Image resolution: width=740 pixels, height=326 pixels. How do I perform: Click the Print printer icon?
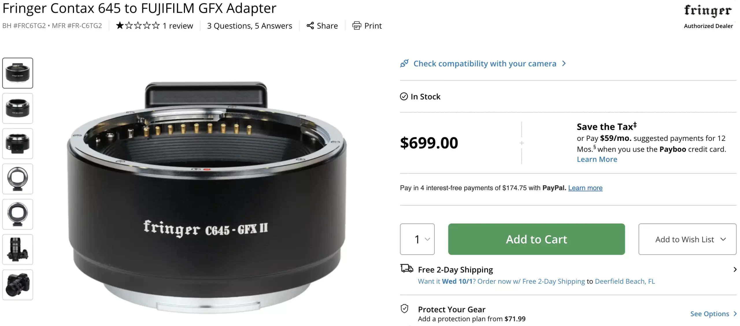pyautogui.click(x=357, y=26)
